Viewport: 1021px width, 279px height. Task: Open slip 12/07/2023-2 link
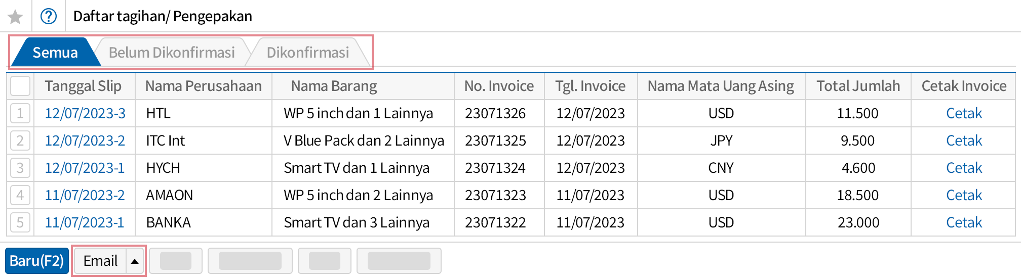[85, 141]
